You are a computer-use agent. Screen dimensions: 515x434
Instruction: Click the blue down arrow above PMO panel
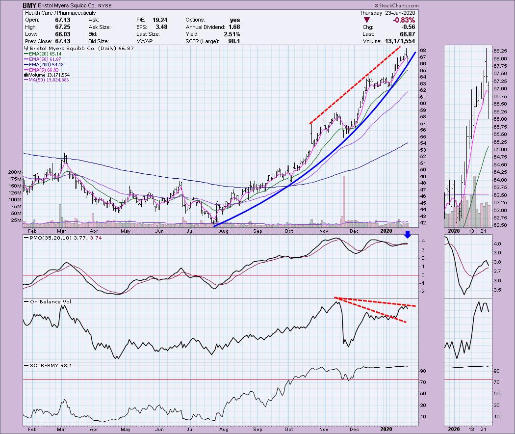coord(408,234)
